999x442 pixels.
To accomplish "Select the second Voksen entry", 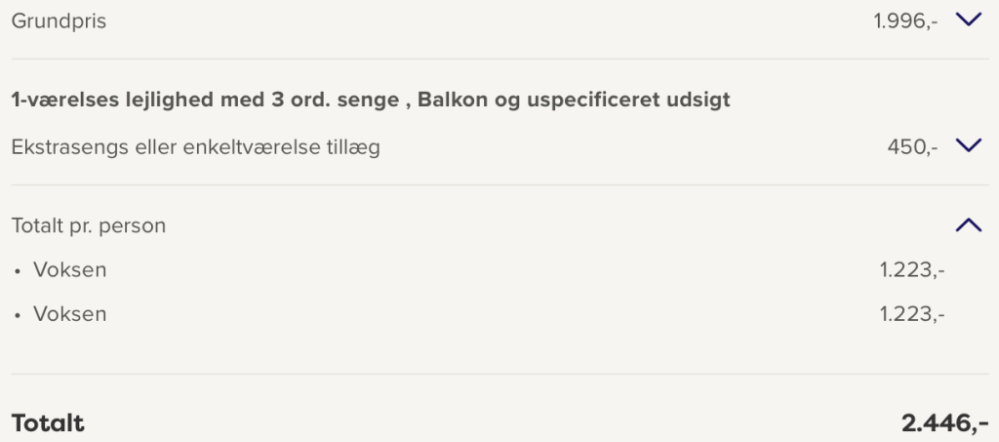I will (70, 314).
